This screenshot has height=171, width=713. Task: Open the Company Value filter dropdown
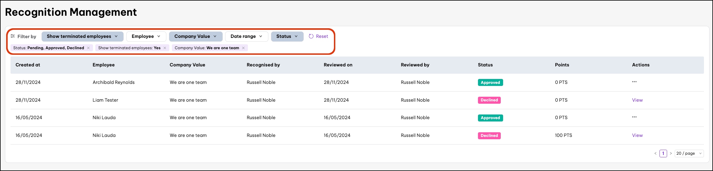tap(195, 36)
